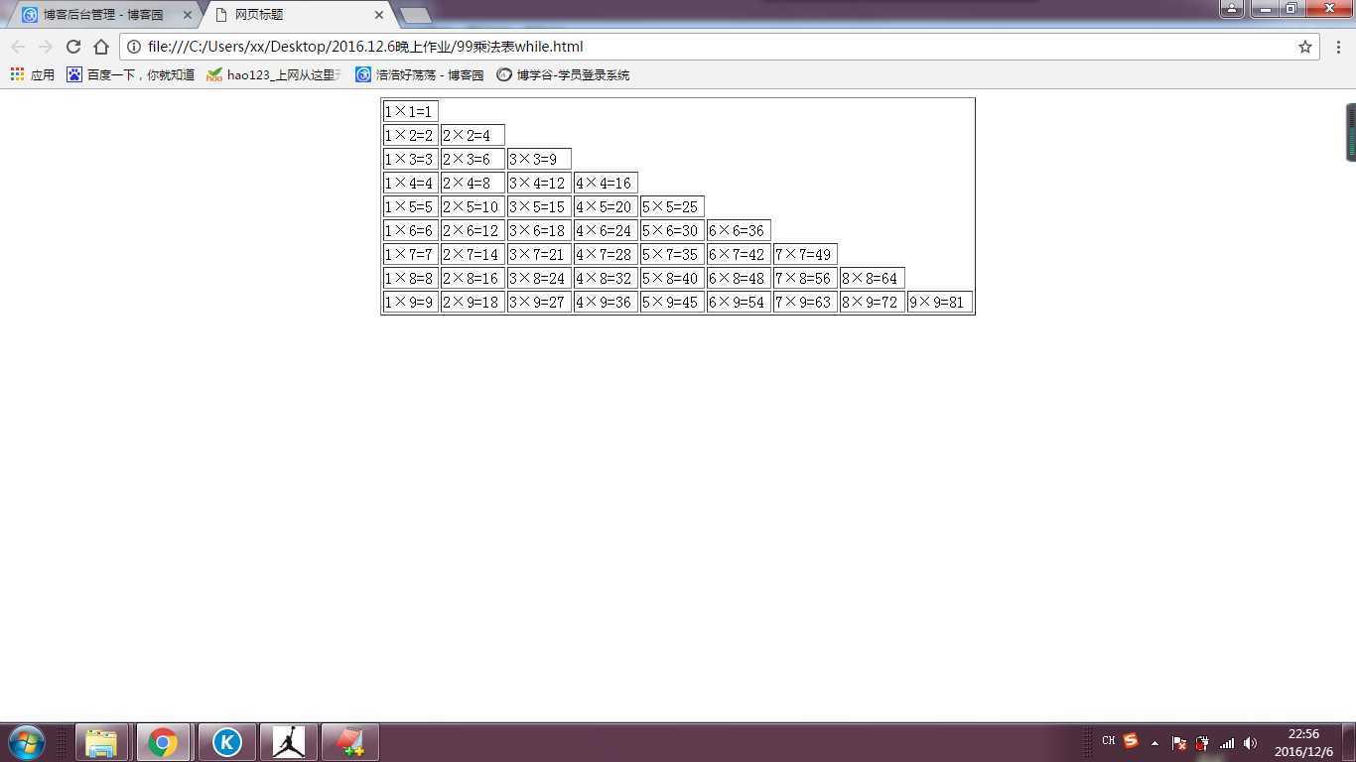Image resolution: width=1356 pixels, height=762 pixels.
Task: Click the Sogou input method icon
Action: [1131, 741]
